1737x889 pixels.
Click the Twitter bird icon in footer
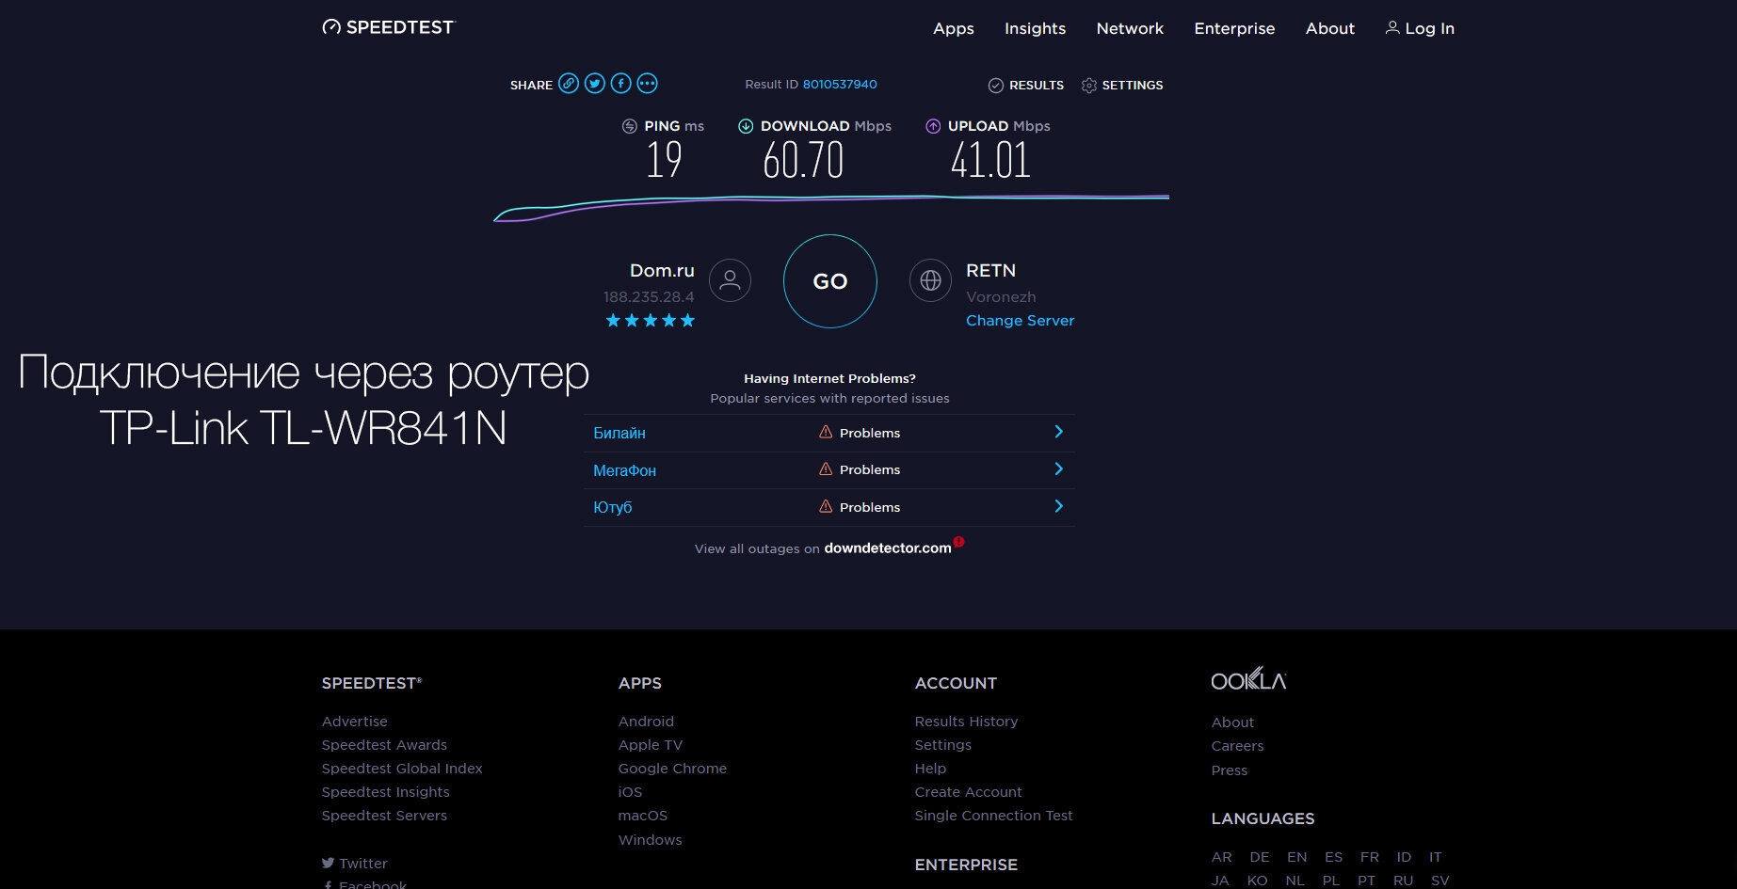point(328,863)
